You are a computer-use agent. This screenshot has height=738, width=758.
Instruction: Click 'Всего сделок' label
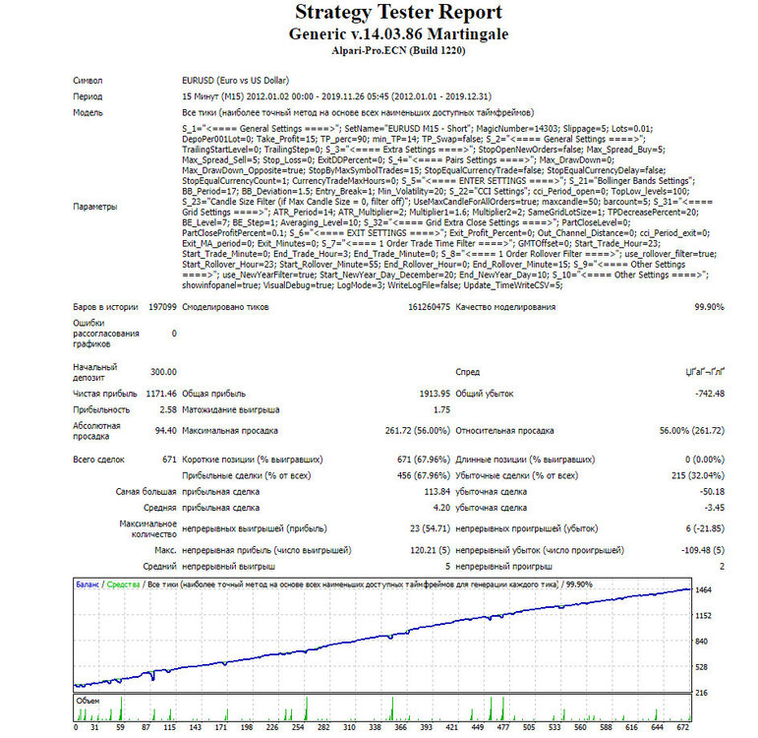click(98, 460)
